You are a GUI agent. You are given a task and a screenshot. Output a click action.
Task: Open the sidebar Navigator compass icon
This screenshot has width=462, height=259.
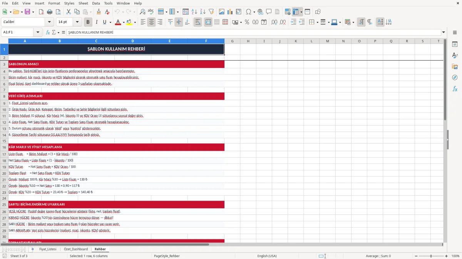(x=455, y=78)
